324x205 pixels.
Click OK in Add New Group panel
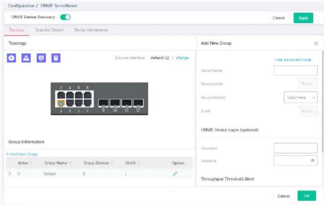(x=307, y=196)
